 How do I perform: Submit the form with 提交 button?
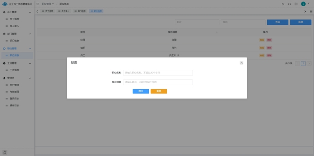pos(141,91)
